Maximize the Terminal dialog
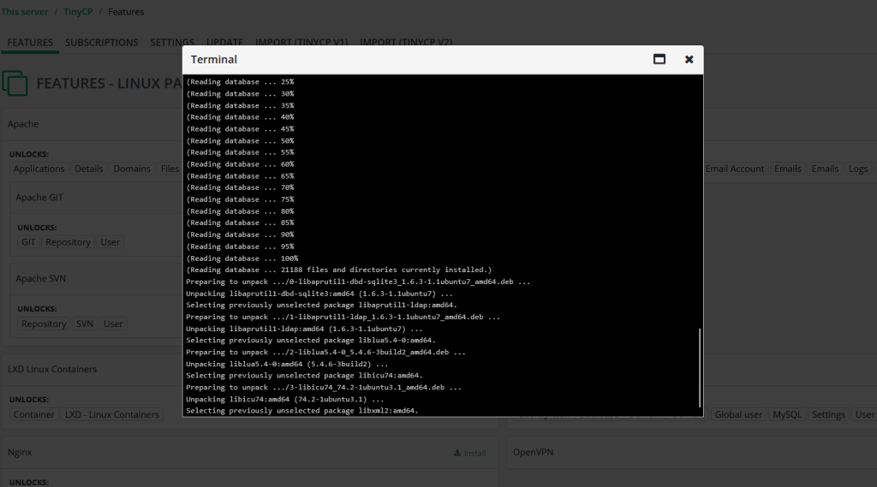This screenshot has height=487, width=877. coord(659,59)
